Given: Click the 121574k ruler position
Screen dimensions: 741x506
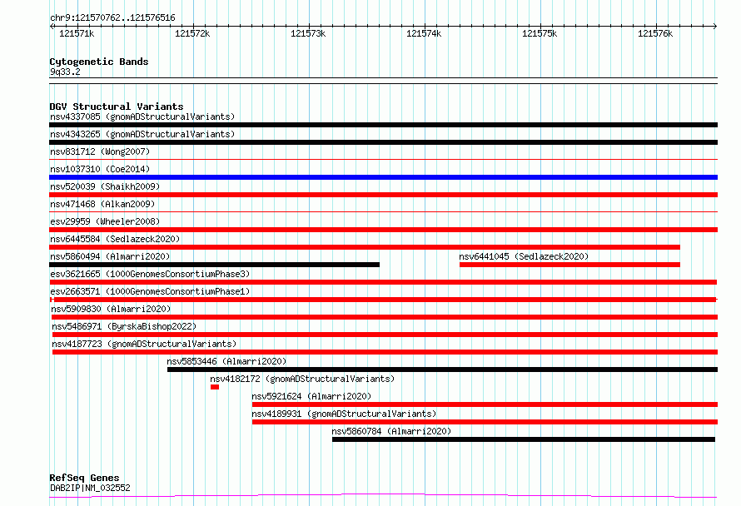Looking at the screenshot, I should [x=424, y=33].
